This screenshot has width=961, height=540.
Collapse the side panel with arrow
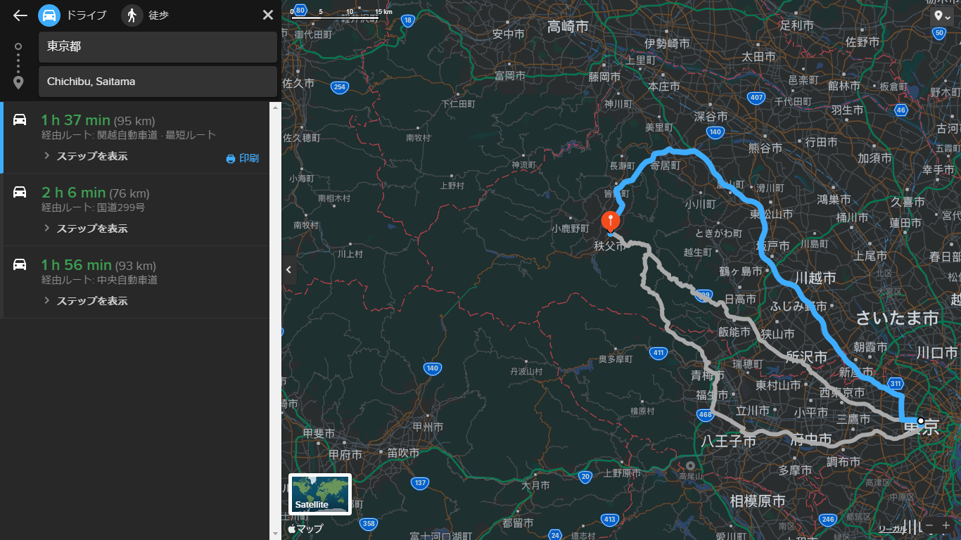(x=288, y=270)
